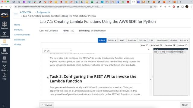Switch to the Google Drive tab
The width and height of the screenshot is (193, 108).
81,2
